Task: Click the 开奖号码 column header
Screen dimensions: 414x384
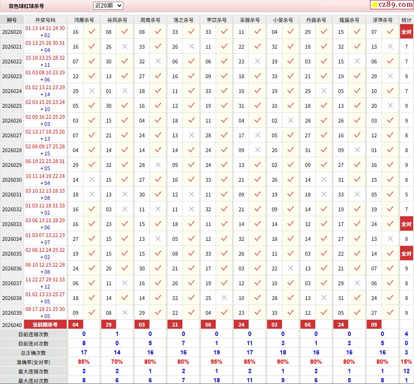Action: coord(45,20)
